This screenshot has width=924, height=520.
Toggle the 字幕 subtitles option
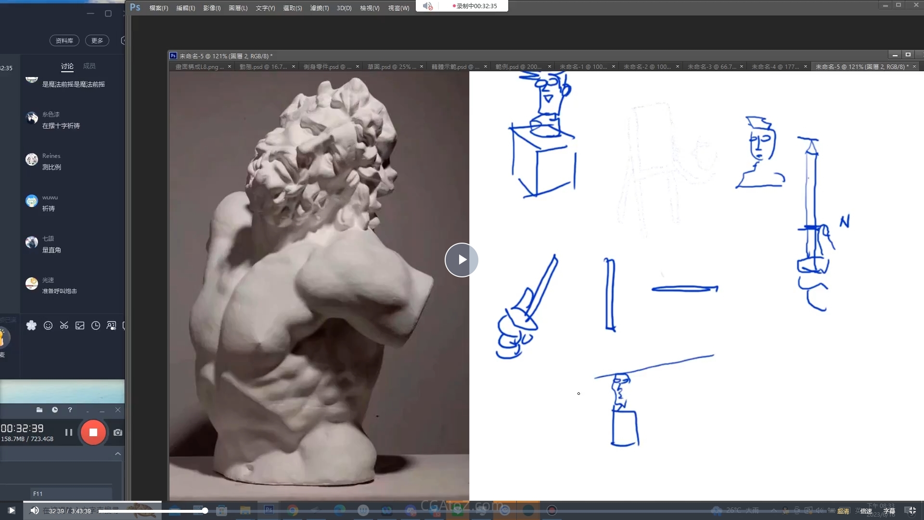point(889,511)
